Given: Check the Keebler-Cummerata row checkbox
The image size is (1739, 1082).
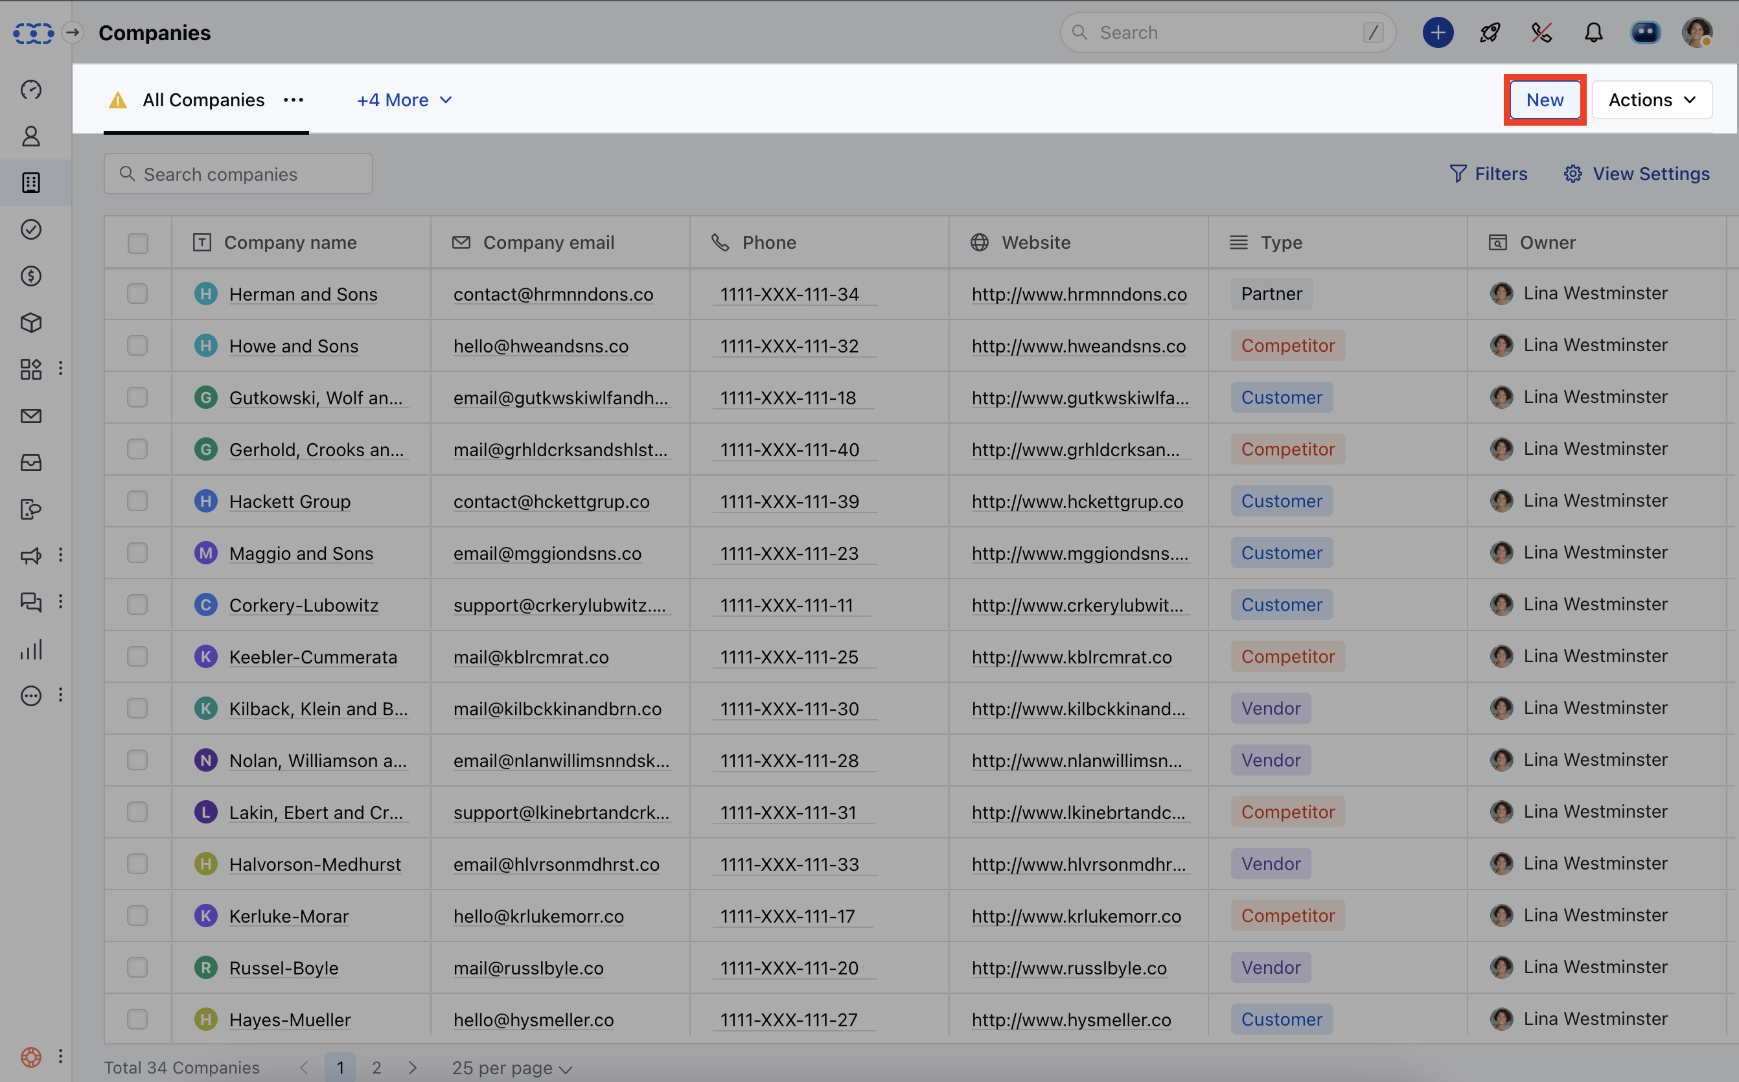Looking at the screenshot, I should click(137, 656).
